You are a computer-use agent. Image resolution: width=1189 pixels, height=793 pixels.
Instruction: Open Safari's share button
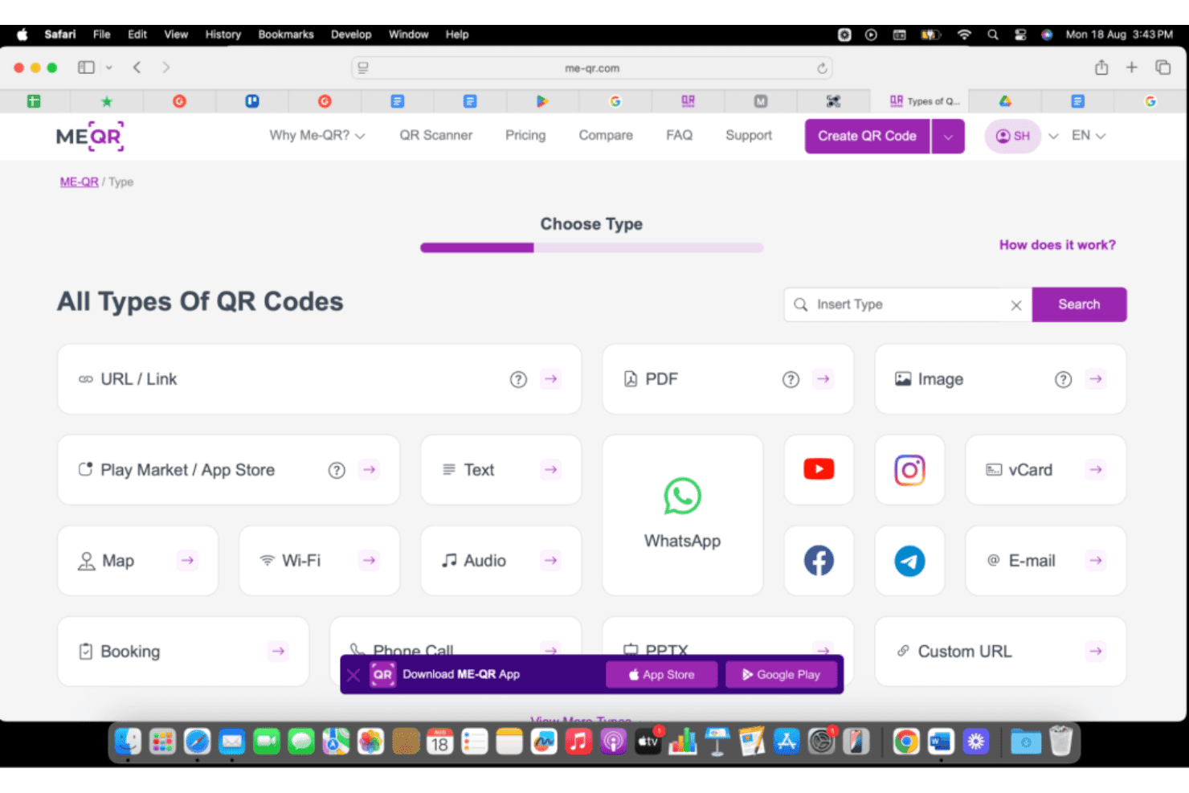tap(1101, 67)
